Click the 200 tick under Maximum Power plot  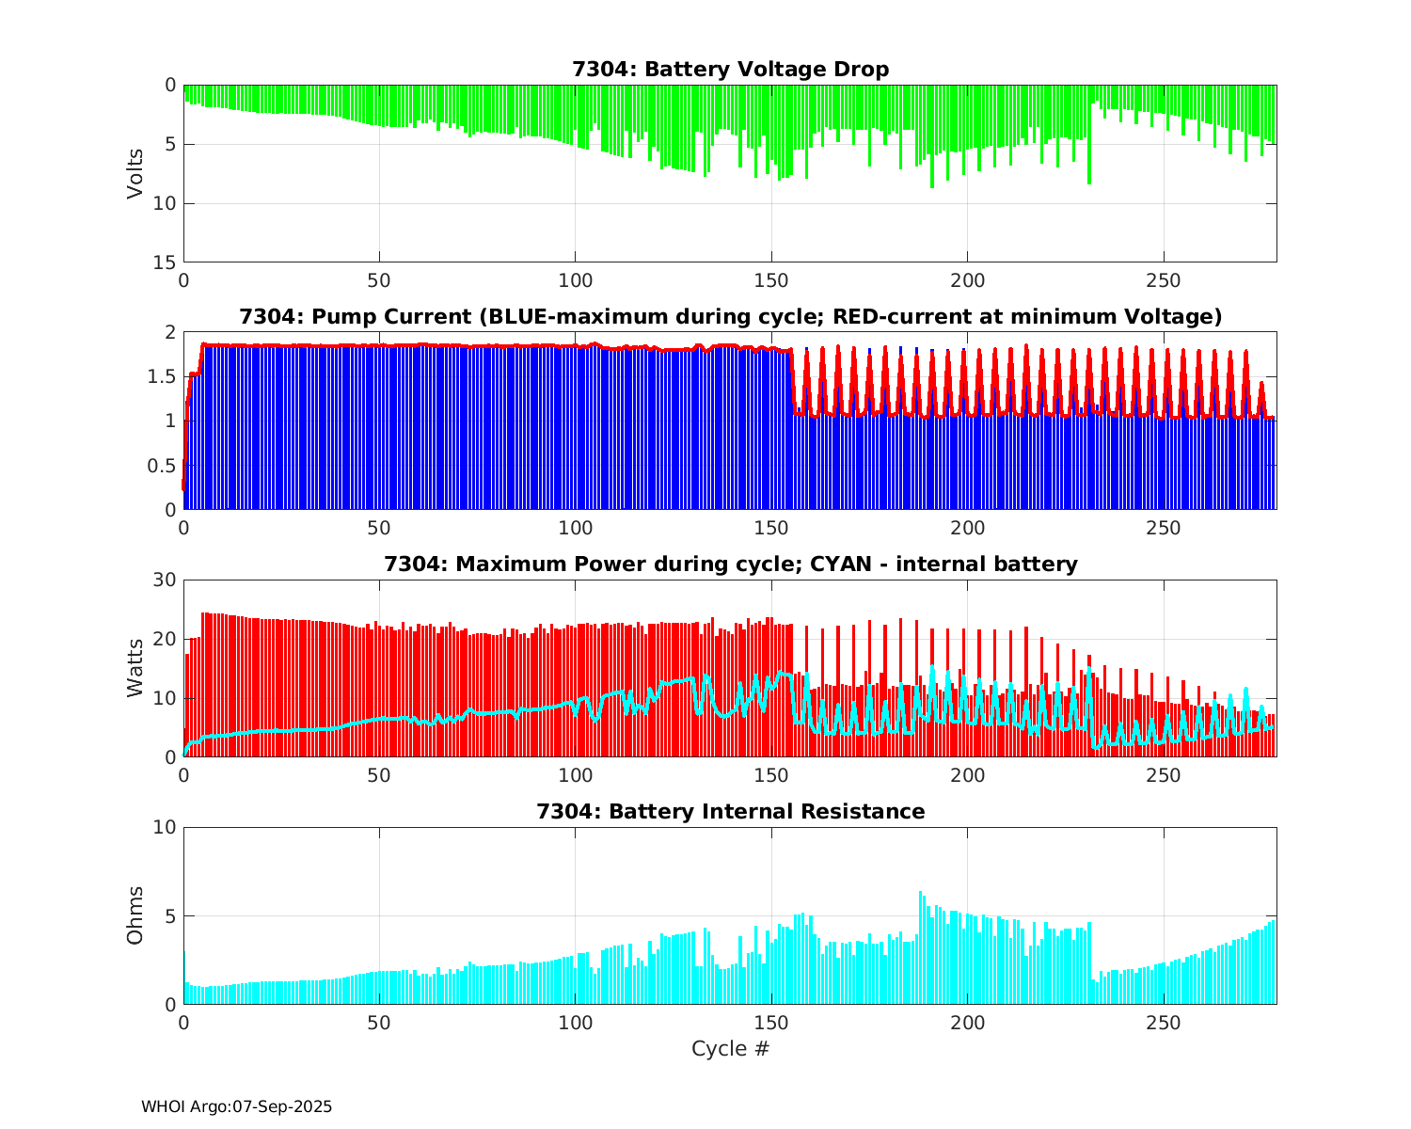pyautogui.click(x=967, y=775)
